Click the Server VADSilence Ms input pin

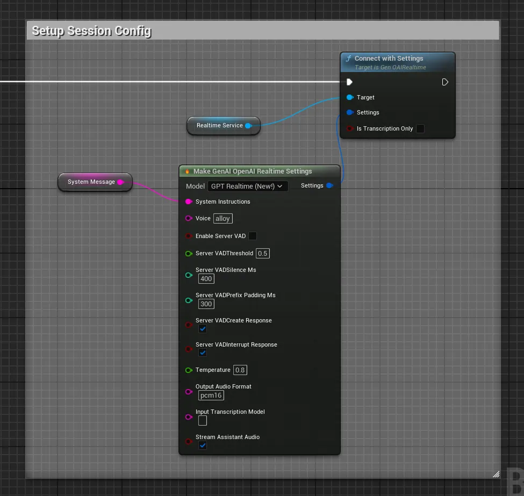[189, 275]
